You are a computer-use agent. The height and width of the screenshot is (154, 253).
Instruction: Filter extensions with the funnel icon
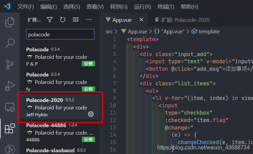pos(50,20)
